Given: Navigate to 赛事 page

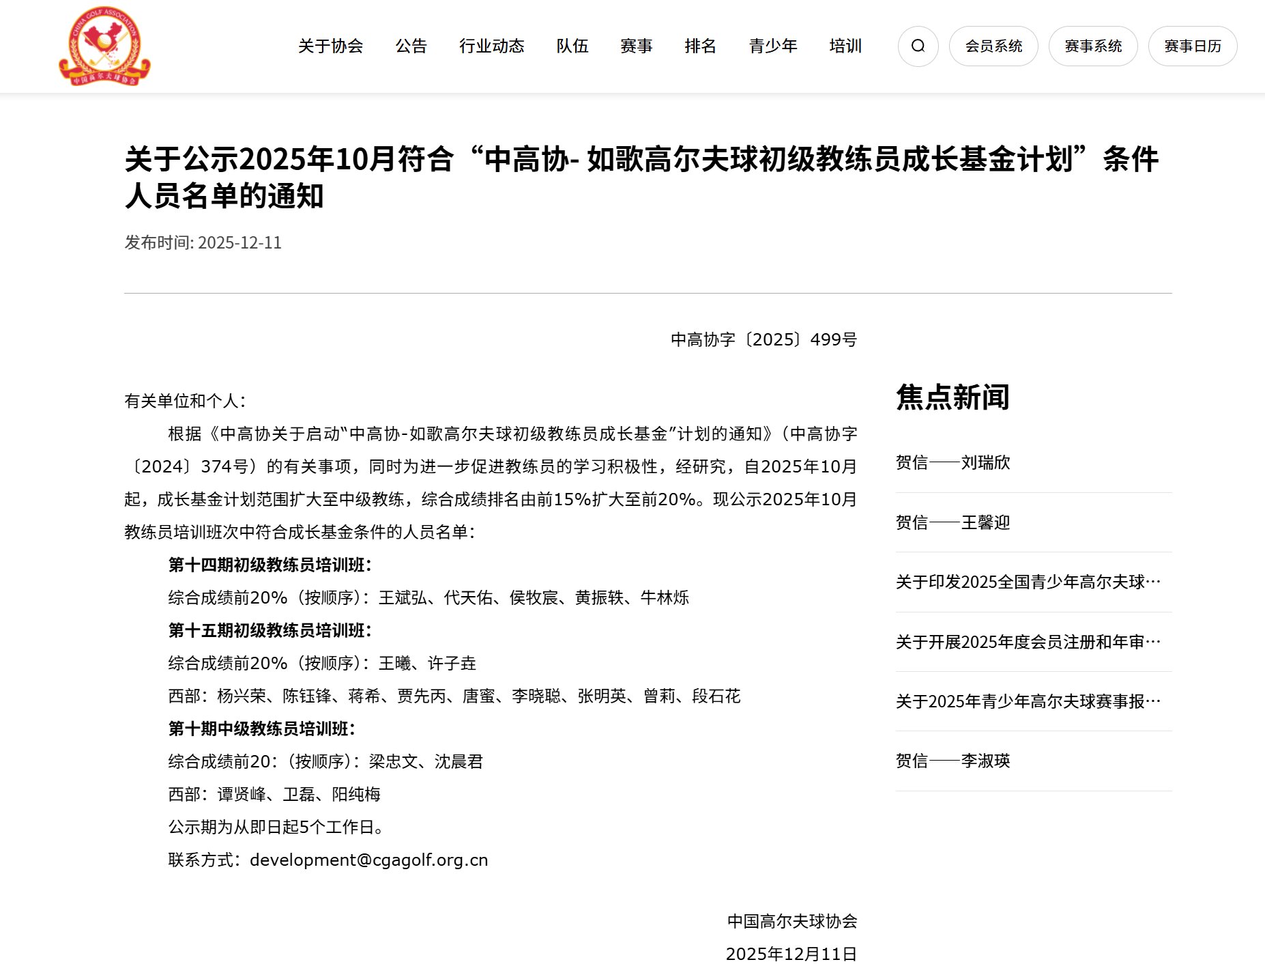Looking at the screenshot, I should [x=636, y=46].
